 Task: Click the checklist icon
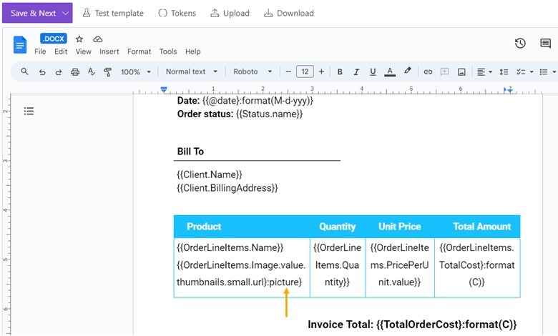(x=521, y=71)
